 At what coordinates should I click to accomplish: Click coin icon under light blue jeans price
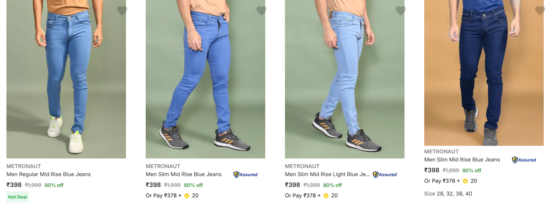point(326,196)
